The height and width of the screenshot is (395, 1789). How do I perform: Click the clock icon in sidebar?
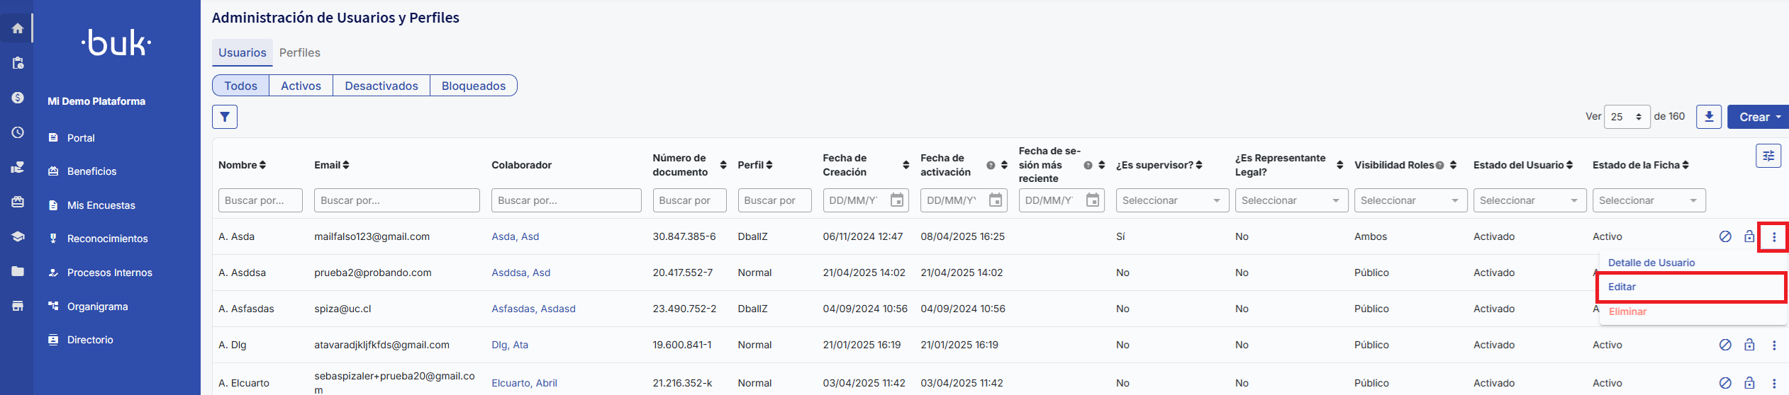click(x=18, y=132)
